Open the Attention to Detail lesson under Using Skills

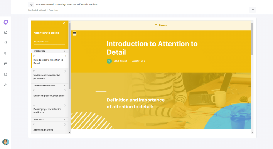tap(50, 128)
